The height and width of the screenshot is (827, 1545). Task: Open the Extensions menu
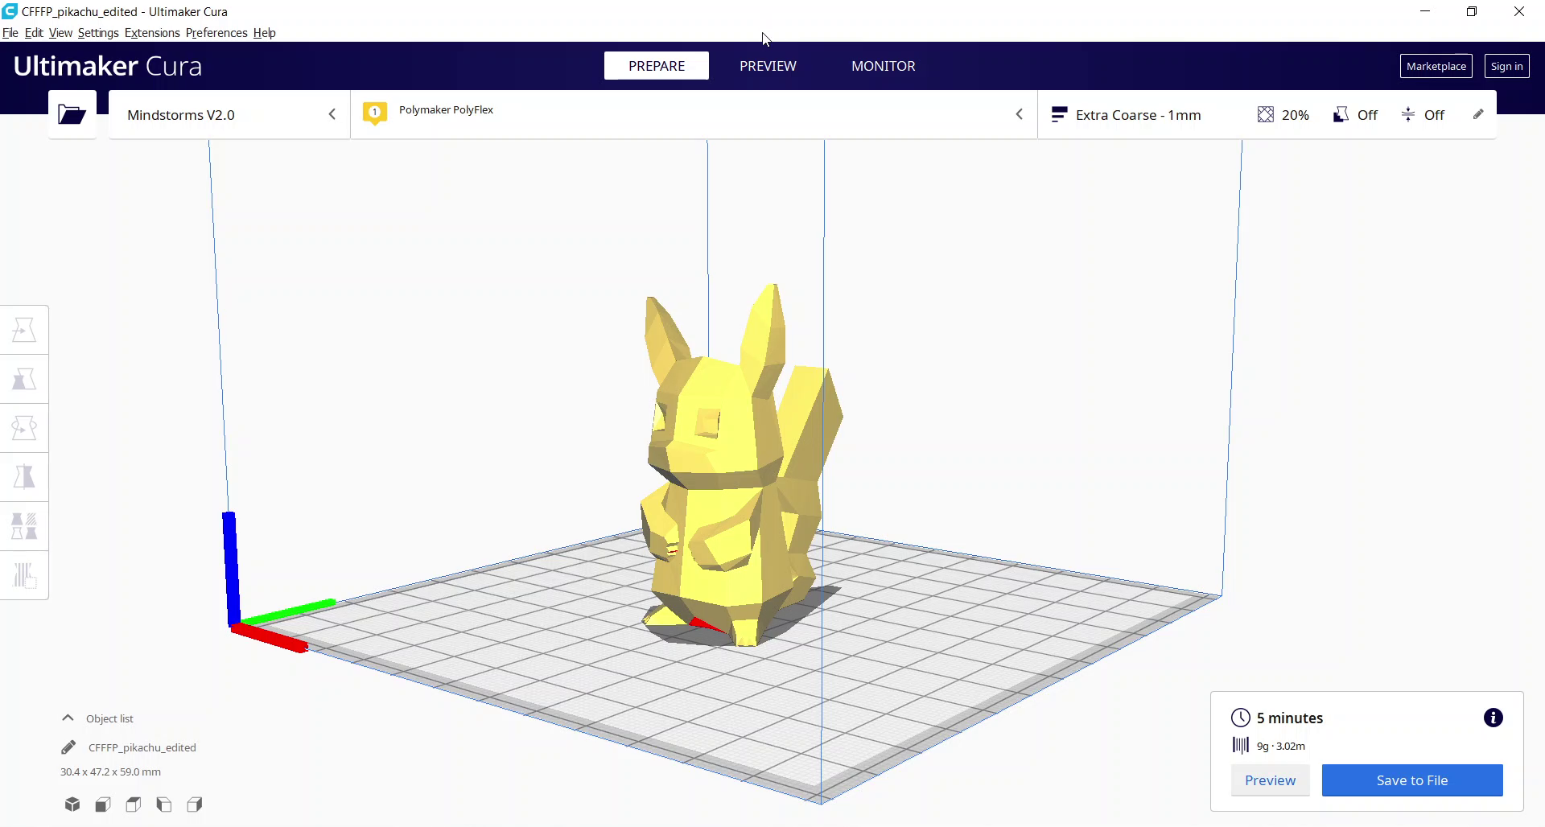tap(151, 32)
